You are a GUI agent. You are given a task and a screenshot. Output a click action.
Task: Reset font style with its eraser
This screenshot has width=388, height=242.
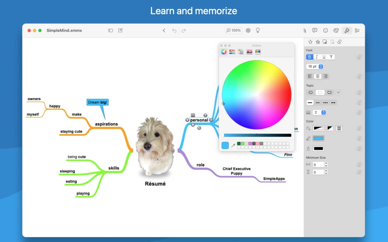coord(359,57)
